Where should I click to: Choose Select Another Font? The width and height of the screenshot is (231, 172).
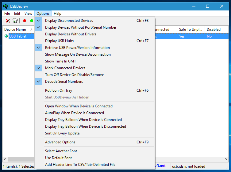pyautogui.click(x=95, y=151)
